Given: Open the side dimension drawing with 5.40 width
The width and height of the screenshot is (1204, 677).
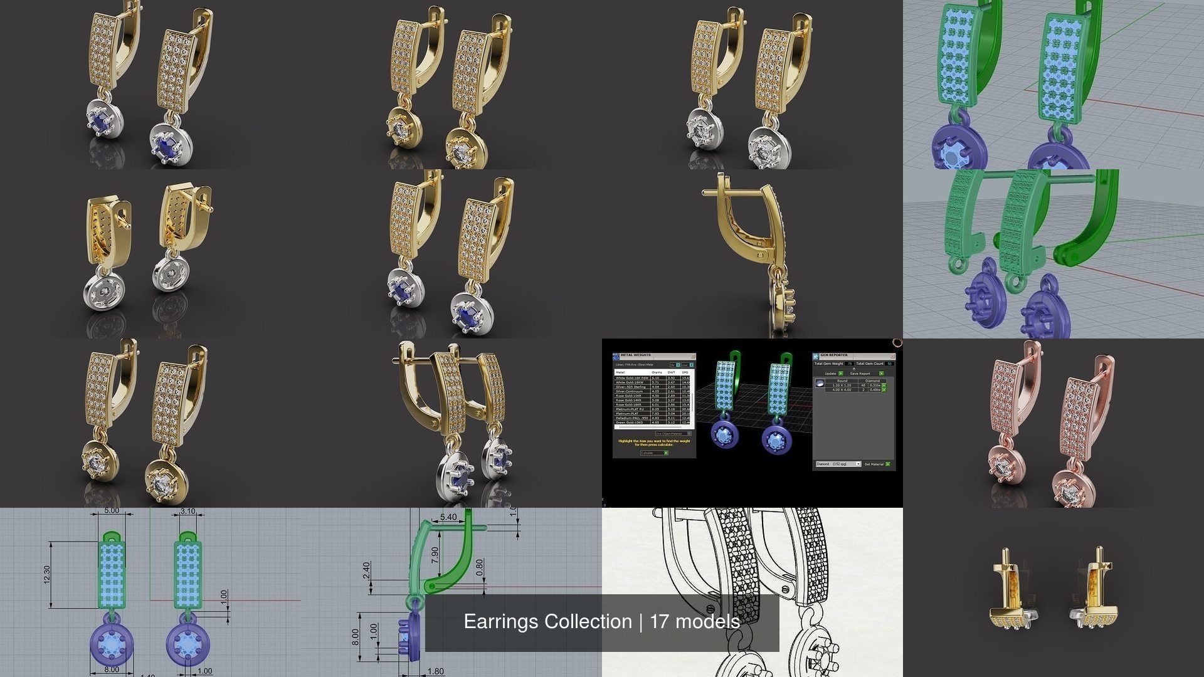Looking at the screenshot, I should coord(451,592).
